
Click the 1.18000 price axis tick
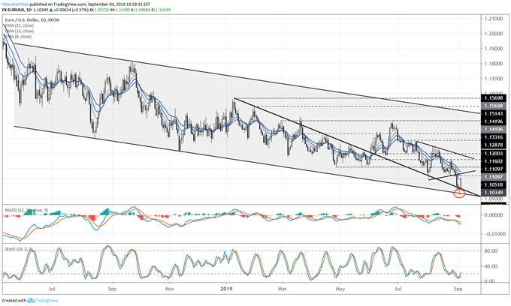(x=494, y=64)
